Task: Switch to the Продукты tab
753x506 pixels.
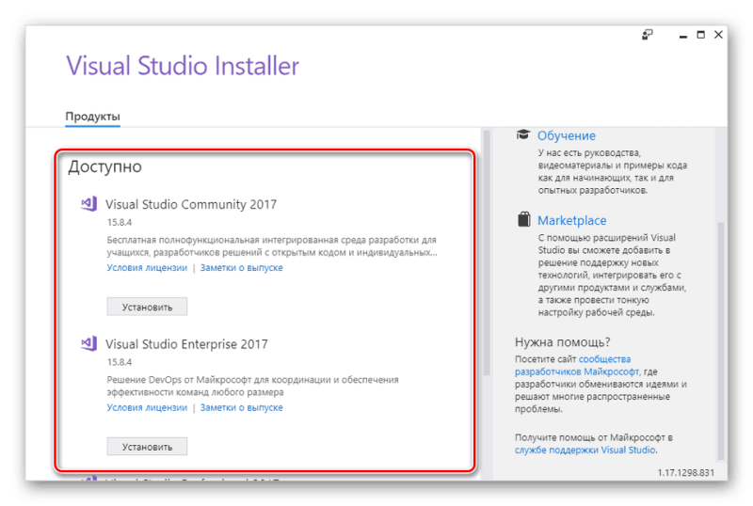Action: [x=92, y=117]
